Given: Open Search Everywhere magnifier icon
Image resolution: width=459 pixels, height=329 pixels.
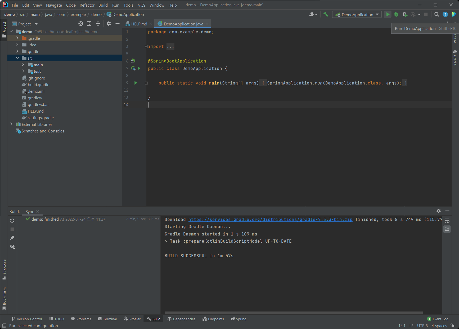Looking at the screenshot, I should pyautogui.click(x=437, y=15).
